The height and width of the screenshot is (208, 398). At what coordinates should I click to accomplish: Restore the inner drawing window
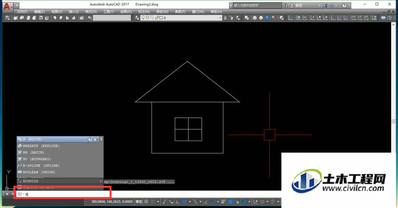pos(388,12)
